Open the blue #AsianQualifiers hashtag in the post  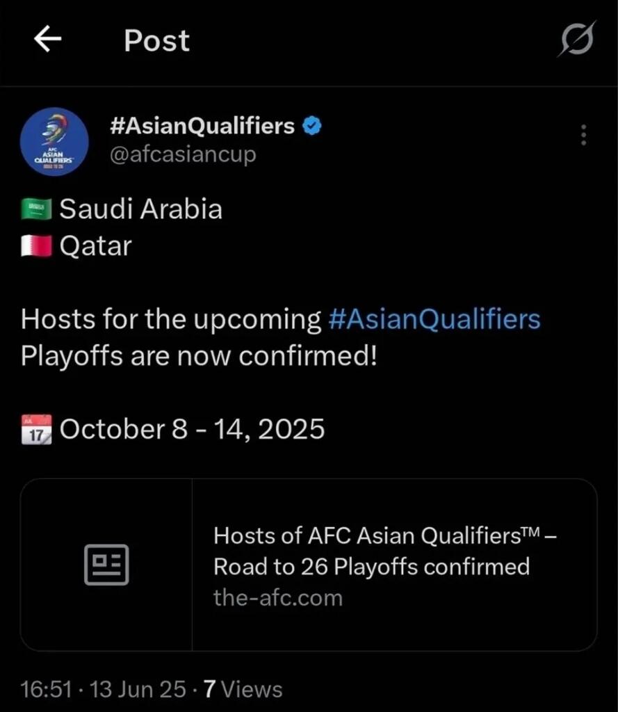pos(434,320)
